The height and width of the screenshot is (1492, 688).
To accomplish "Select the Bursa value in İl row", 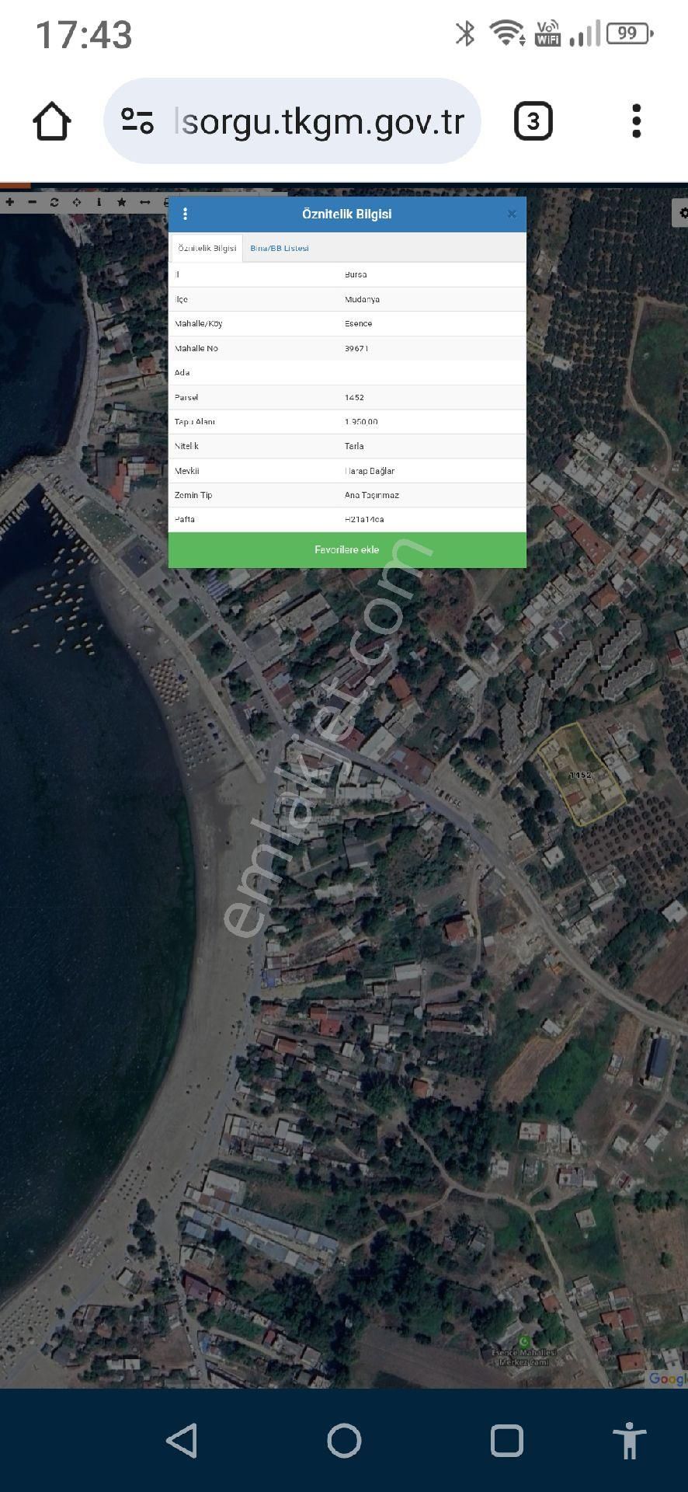I will tap(356, 274).
